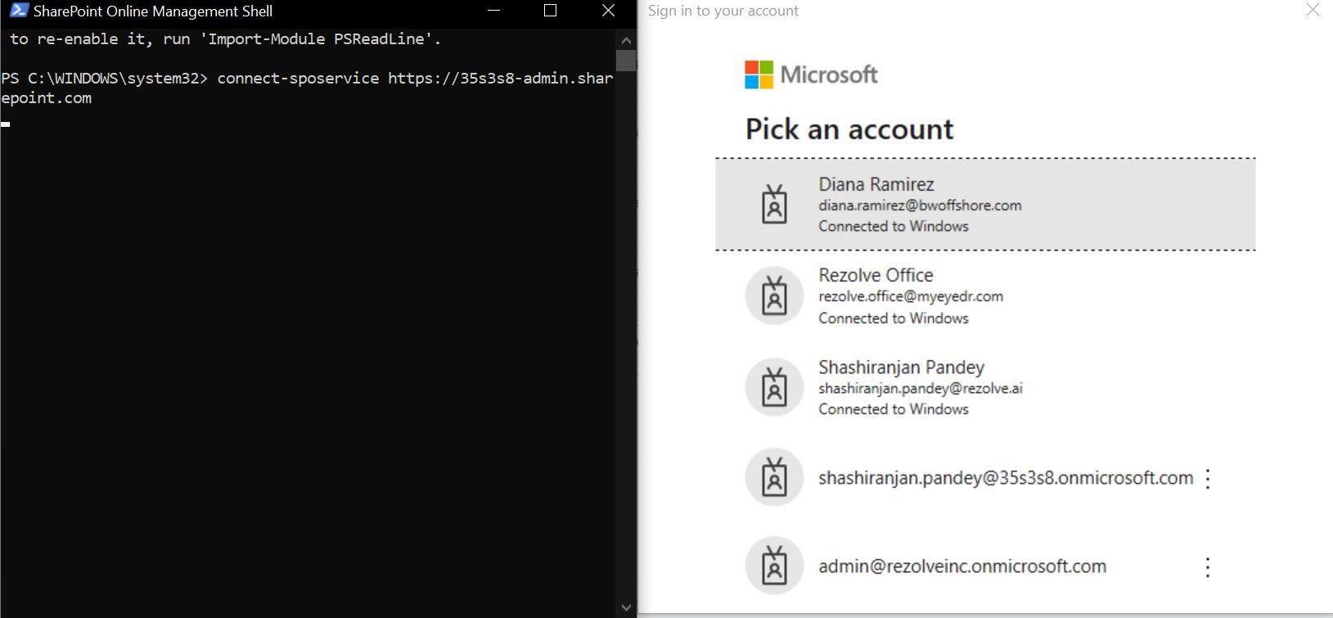Click the SharePoint Online Management Shell title
This screenshot has width=1333, height=618.
[153, 11]
